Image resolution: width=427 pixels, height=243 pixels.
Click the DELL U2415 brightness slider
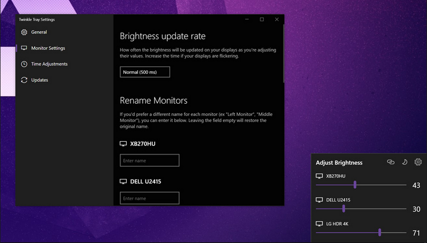coord(361,208)
